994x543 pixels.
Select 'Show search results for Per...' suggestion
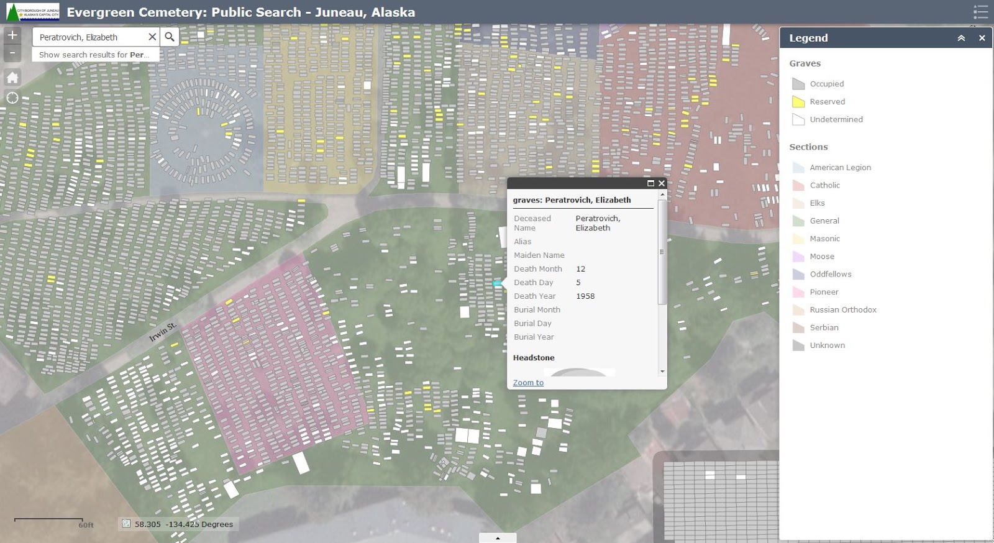click(96, 55)
